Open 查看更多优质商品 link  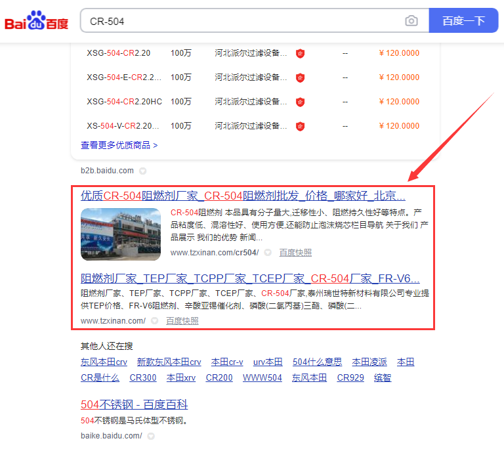tap(119, 145)
